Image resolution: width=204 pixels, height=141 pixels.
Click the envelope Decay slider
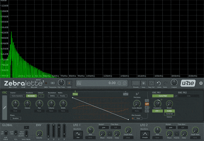[x=54, y=131]
